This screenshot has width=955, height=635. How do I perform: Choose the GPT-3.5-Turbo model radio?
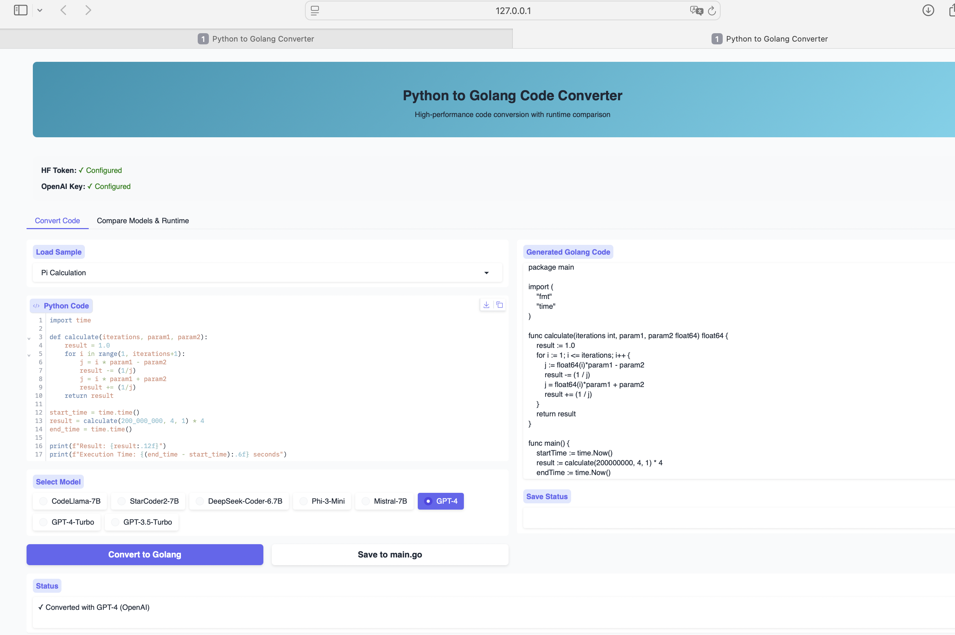115,523
